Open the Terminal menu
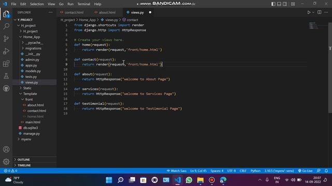Viewport: 332px width, 186px height. pyautogui.click(x=84, y=4)
